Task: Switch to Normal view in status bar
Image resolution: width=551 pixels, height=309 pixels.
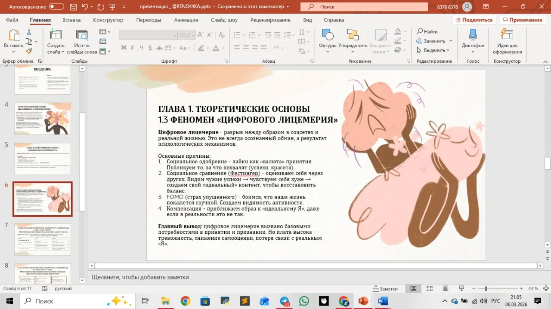Action: pyautogui.click(x=413, y=288)
